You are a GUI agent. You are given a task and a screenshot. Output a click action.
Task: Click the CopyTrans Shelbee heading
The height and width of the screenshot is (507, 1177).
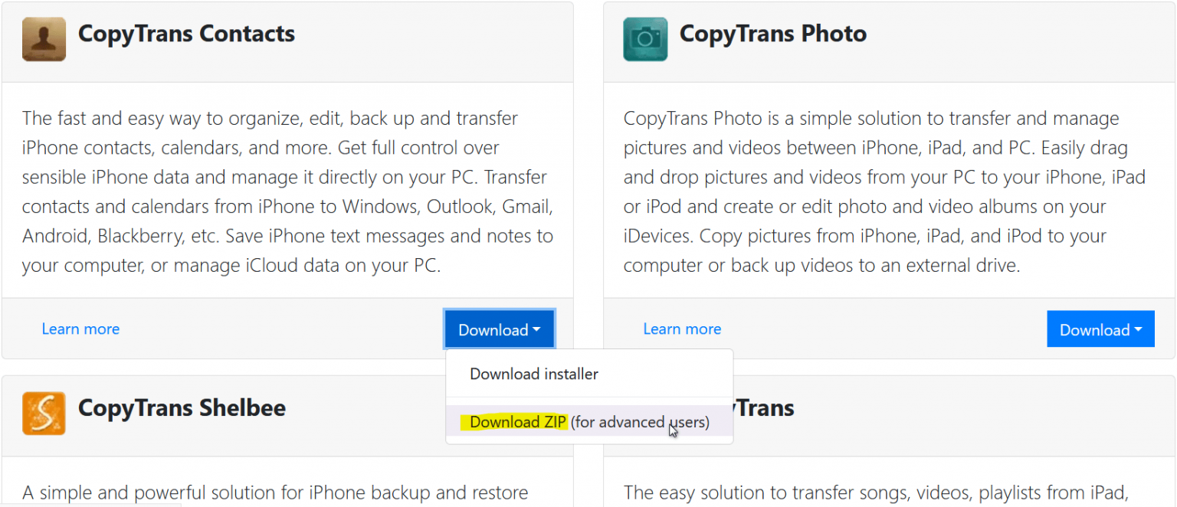(x=182, y=408)
